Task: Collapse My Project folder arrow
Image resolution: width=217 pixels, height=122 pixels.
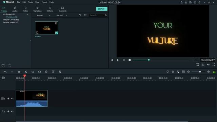Action: (x=27, y=14)
